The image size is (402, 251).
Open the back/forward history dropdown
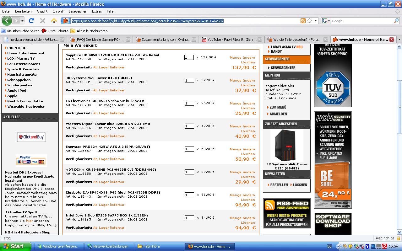(22, 21)
